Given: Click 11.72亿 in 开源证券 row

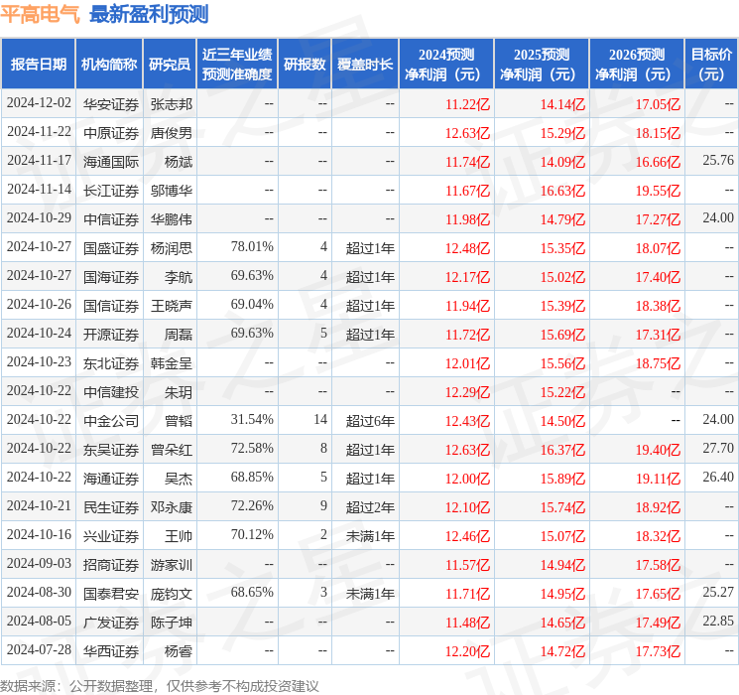Looking at the screenshot, I should click(467, 335).
